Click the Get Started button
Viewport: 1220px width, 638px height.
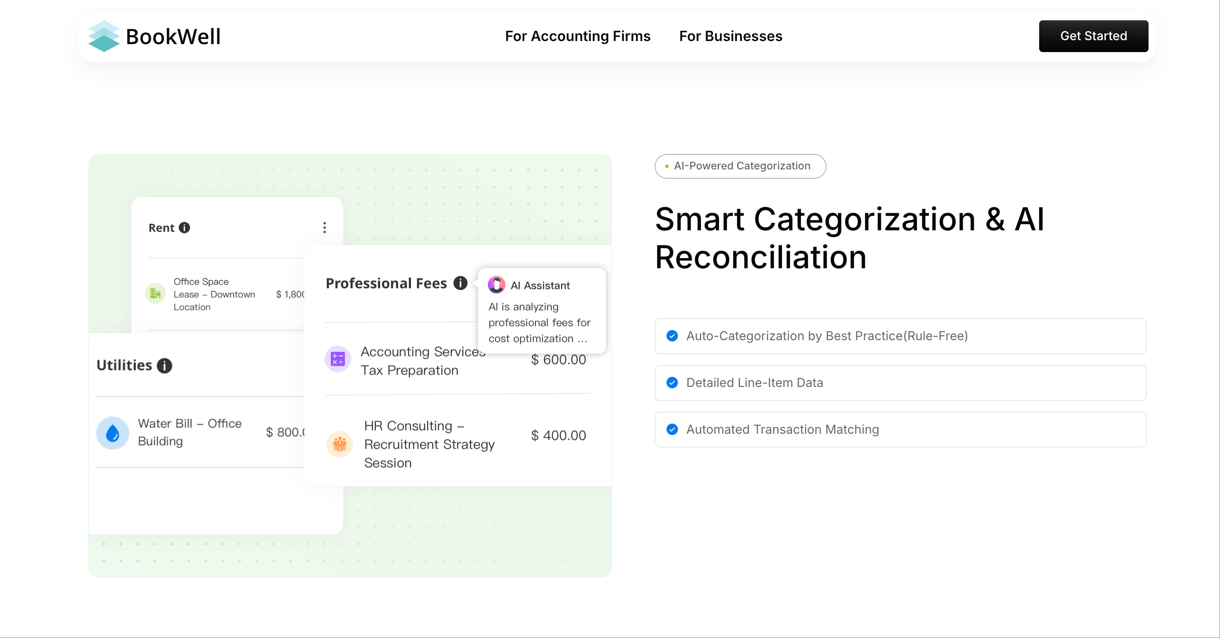(x=1093, y=36)
